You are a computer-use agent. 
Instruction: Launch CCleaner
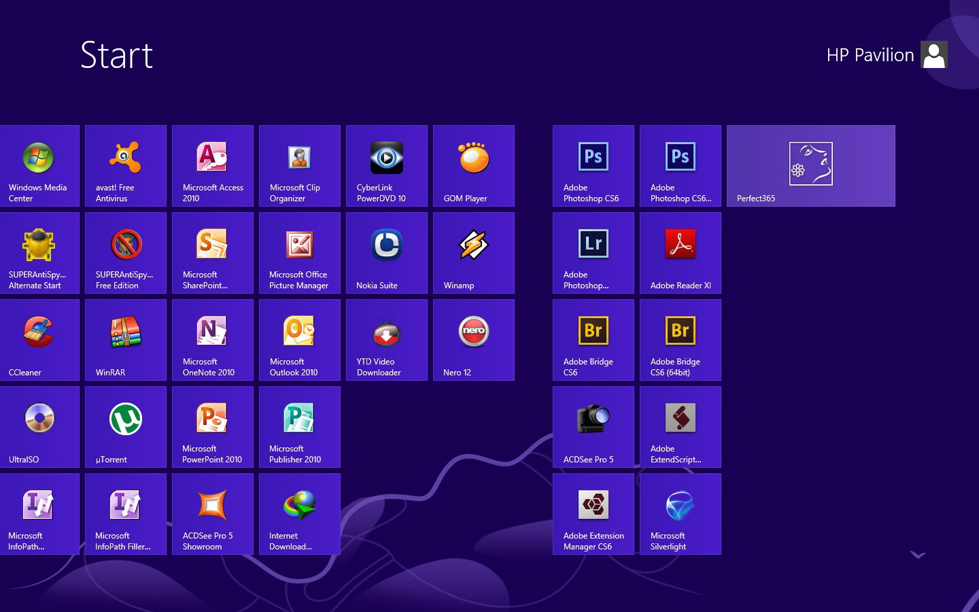pyautogui.click(x=39, y=340)
